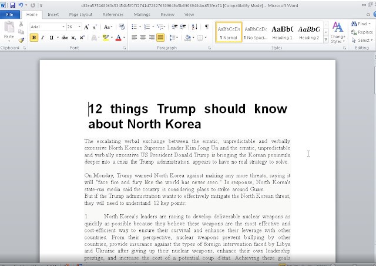Toggle Show/Hide paragraph marks

tap(207, 27)
